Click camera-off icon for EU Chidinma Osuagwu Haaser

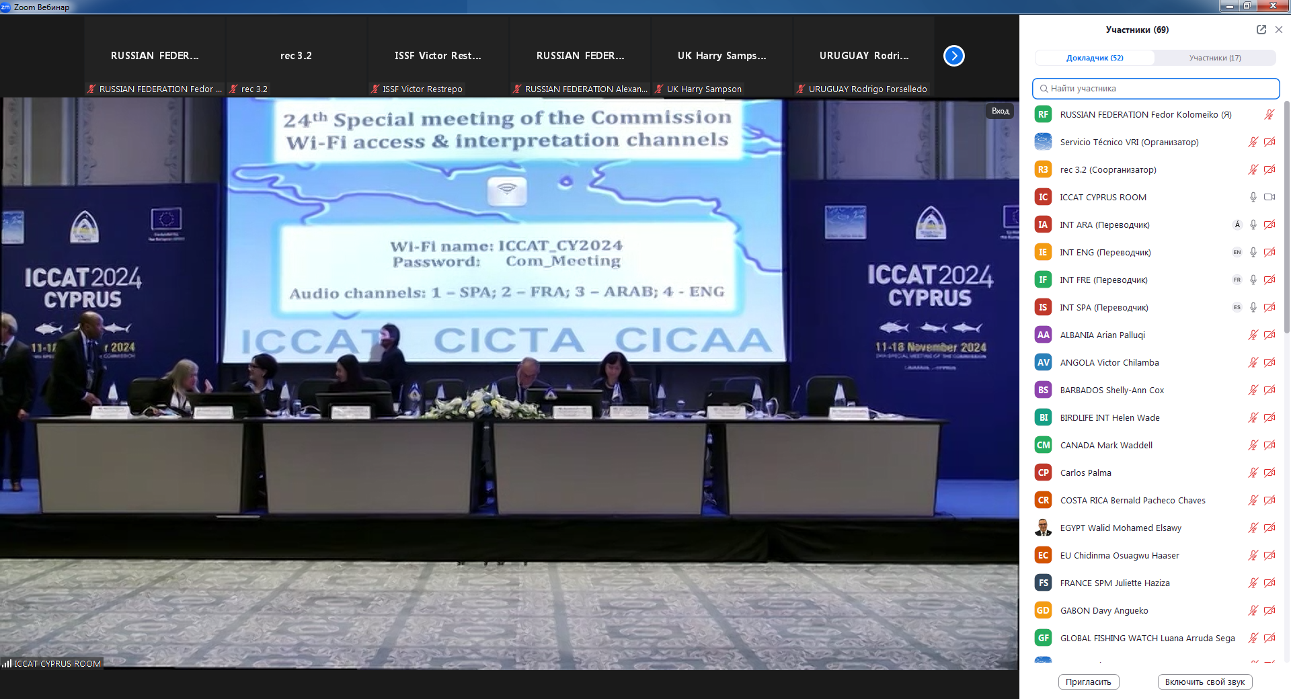pyautogui.click(x=1269, y=555)
